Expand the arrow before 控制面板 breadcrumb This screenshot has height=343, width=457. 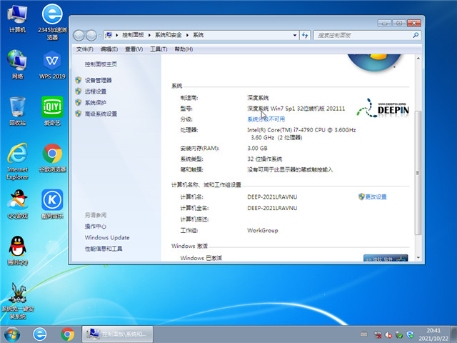click(116, 35)
